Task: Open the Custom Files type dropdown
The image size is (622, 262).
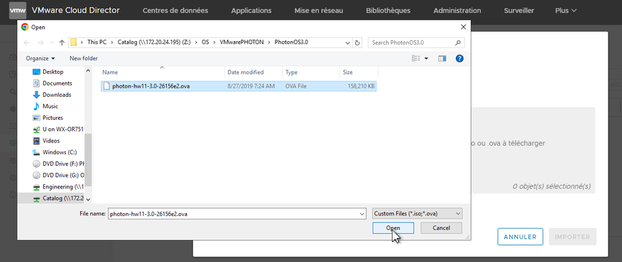Action: [418, 214]
